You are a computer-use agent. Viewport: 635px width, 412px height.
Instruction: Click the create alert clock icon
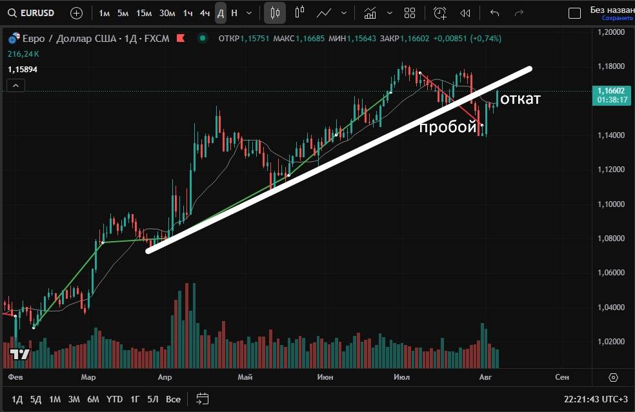pos(440,13)
